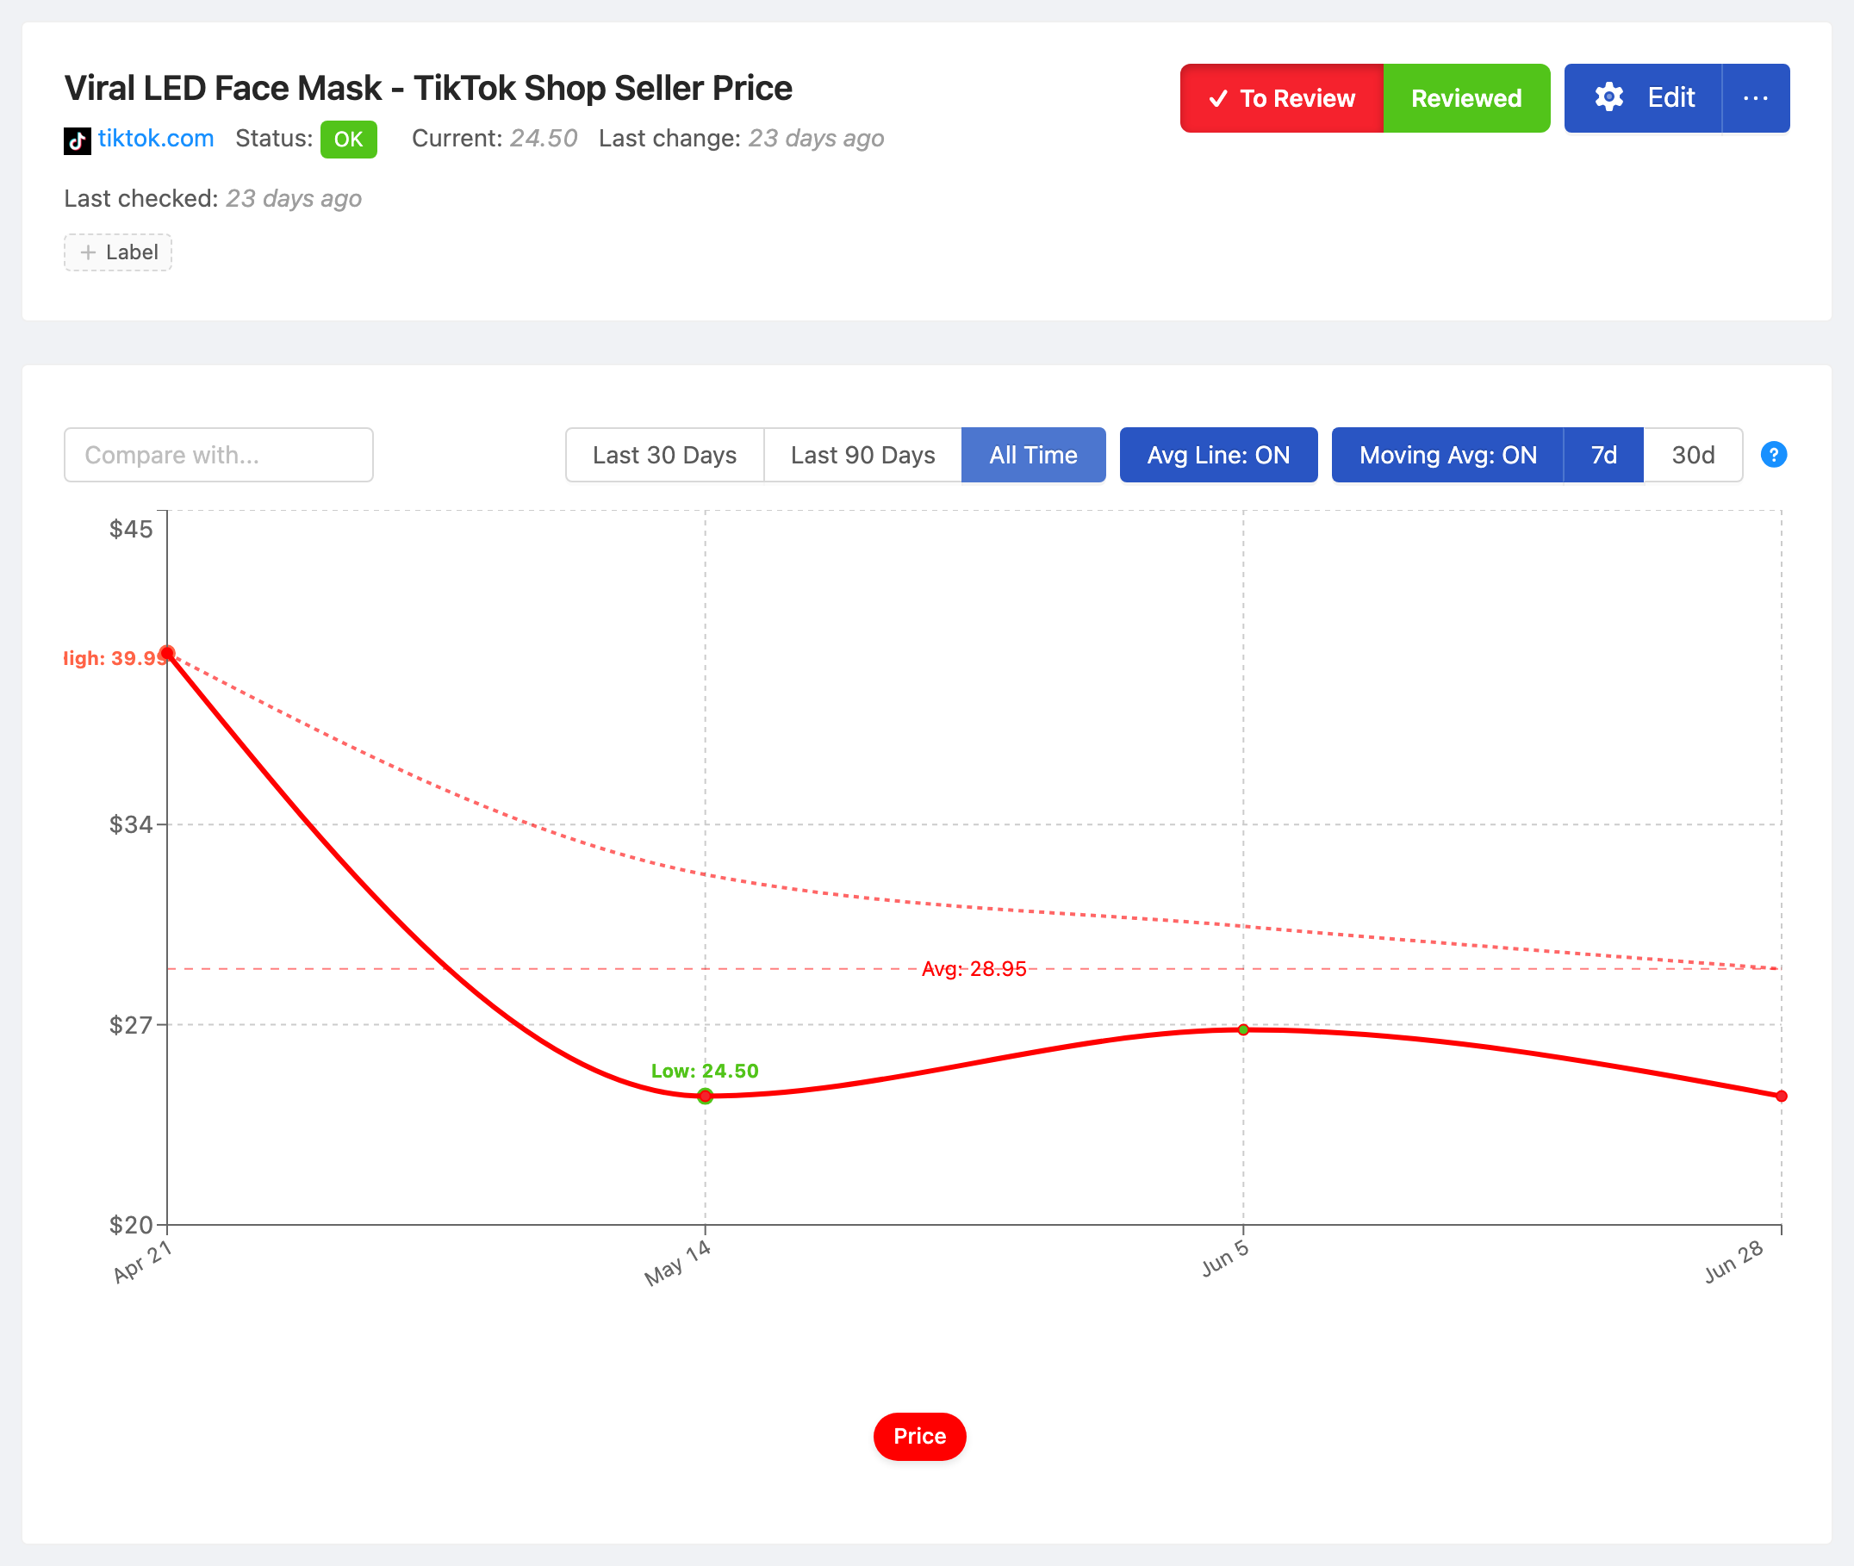
Task: Click the Jun 5 axis label
Action: [1225, 1258]
